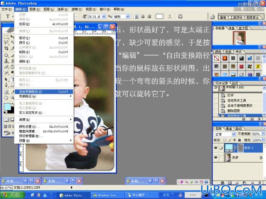Open Windows Live taskbar button
Viewport: 266px width, 199px height.
(x=107, y=195)
